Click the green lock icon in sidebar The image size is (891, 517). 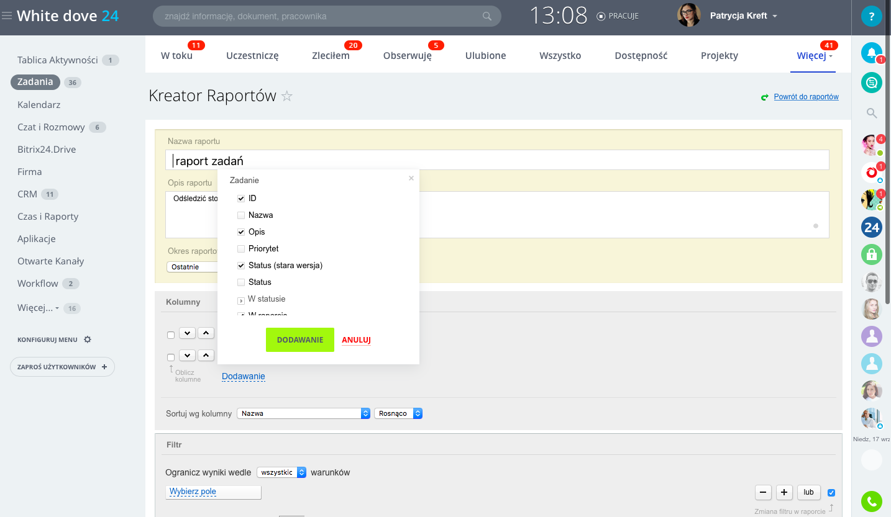pyautogui.click(x=871, y=254)
